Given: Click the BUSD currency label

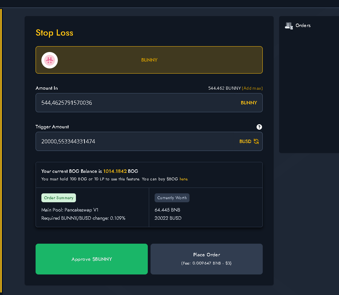Looking at the screenshot, I should [245, 141].
